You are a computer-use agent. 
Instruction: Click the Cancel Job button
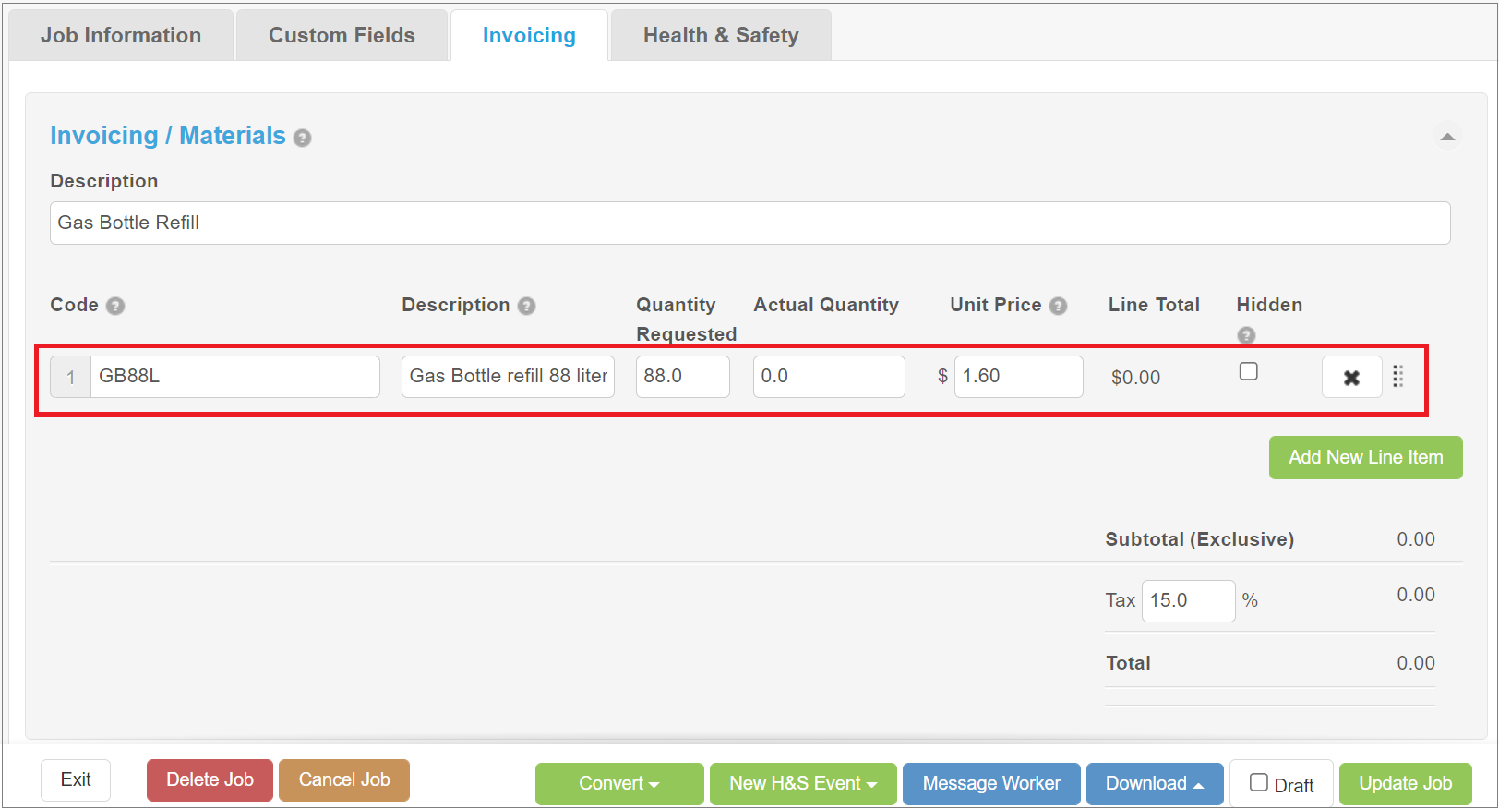click(344, 780)
